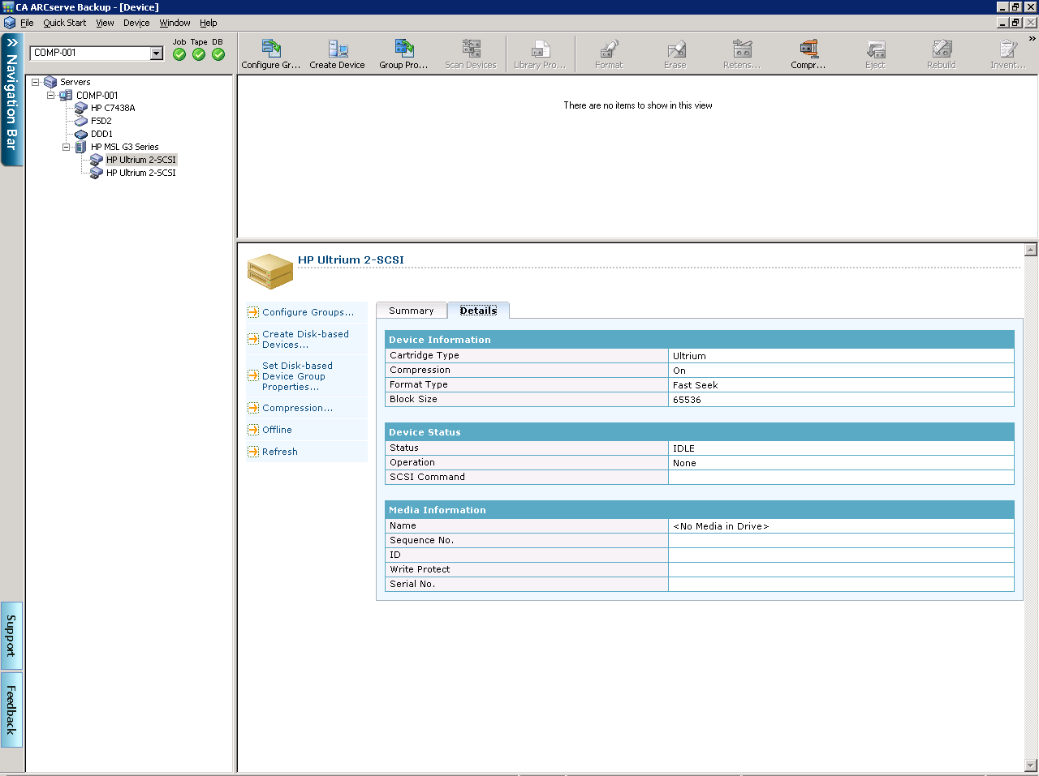Image resolution: width=1039 pixels, height=776 pixels.
Task: Switch to the Summary tab
Action: click(411, 311)
